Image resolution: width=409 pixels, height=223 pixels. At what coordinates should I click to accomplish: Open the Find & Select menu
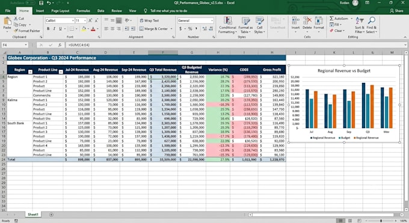coord(372,25)
